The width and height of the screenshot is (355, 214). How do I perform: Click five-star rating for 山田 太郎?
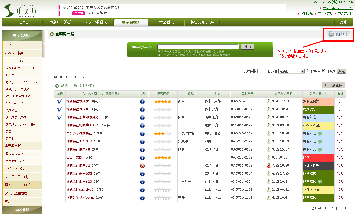click(162, 158)
